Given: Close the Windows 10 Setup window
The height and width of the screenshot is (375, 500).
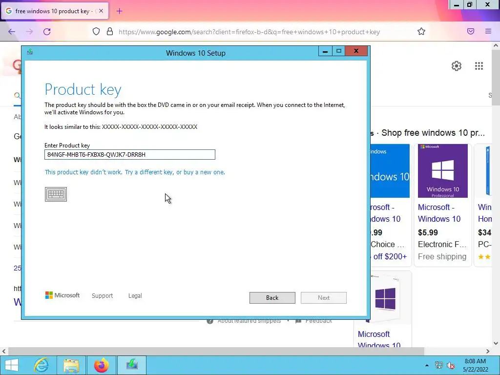Looking at the screenshot, I should (356, 51).
